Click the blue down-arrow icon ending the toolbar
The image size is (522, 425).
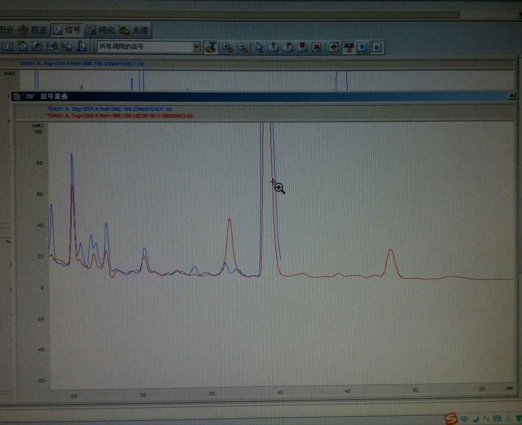click(377, 48)
